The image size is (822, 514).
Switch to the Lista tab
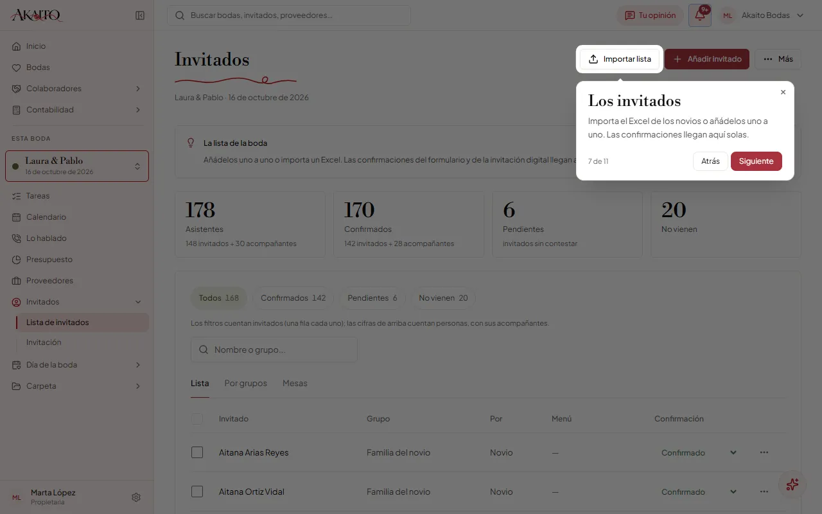[200, 384]
